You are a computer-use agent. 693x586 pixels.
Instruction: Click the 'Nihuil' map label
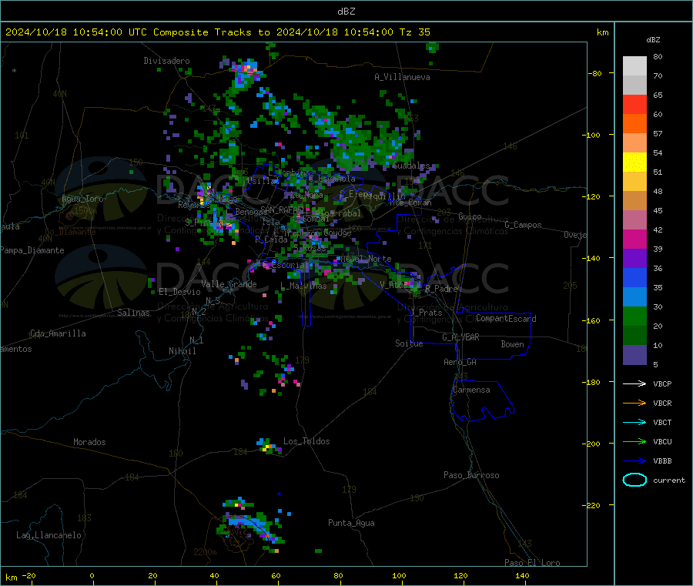coord(182,351)
